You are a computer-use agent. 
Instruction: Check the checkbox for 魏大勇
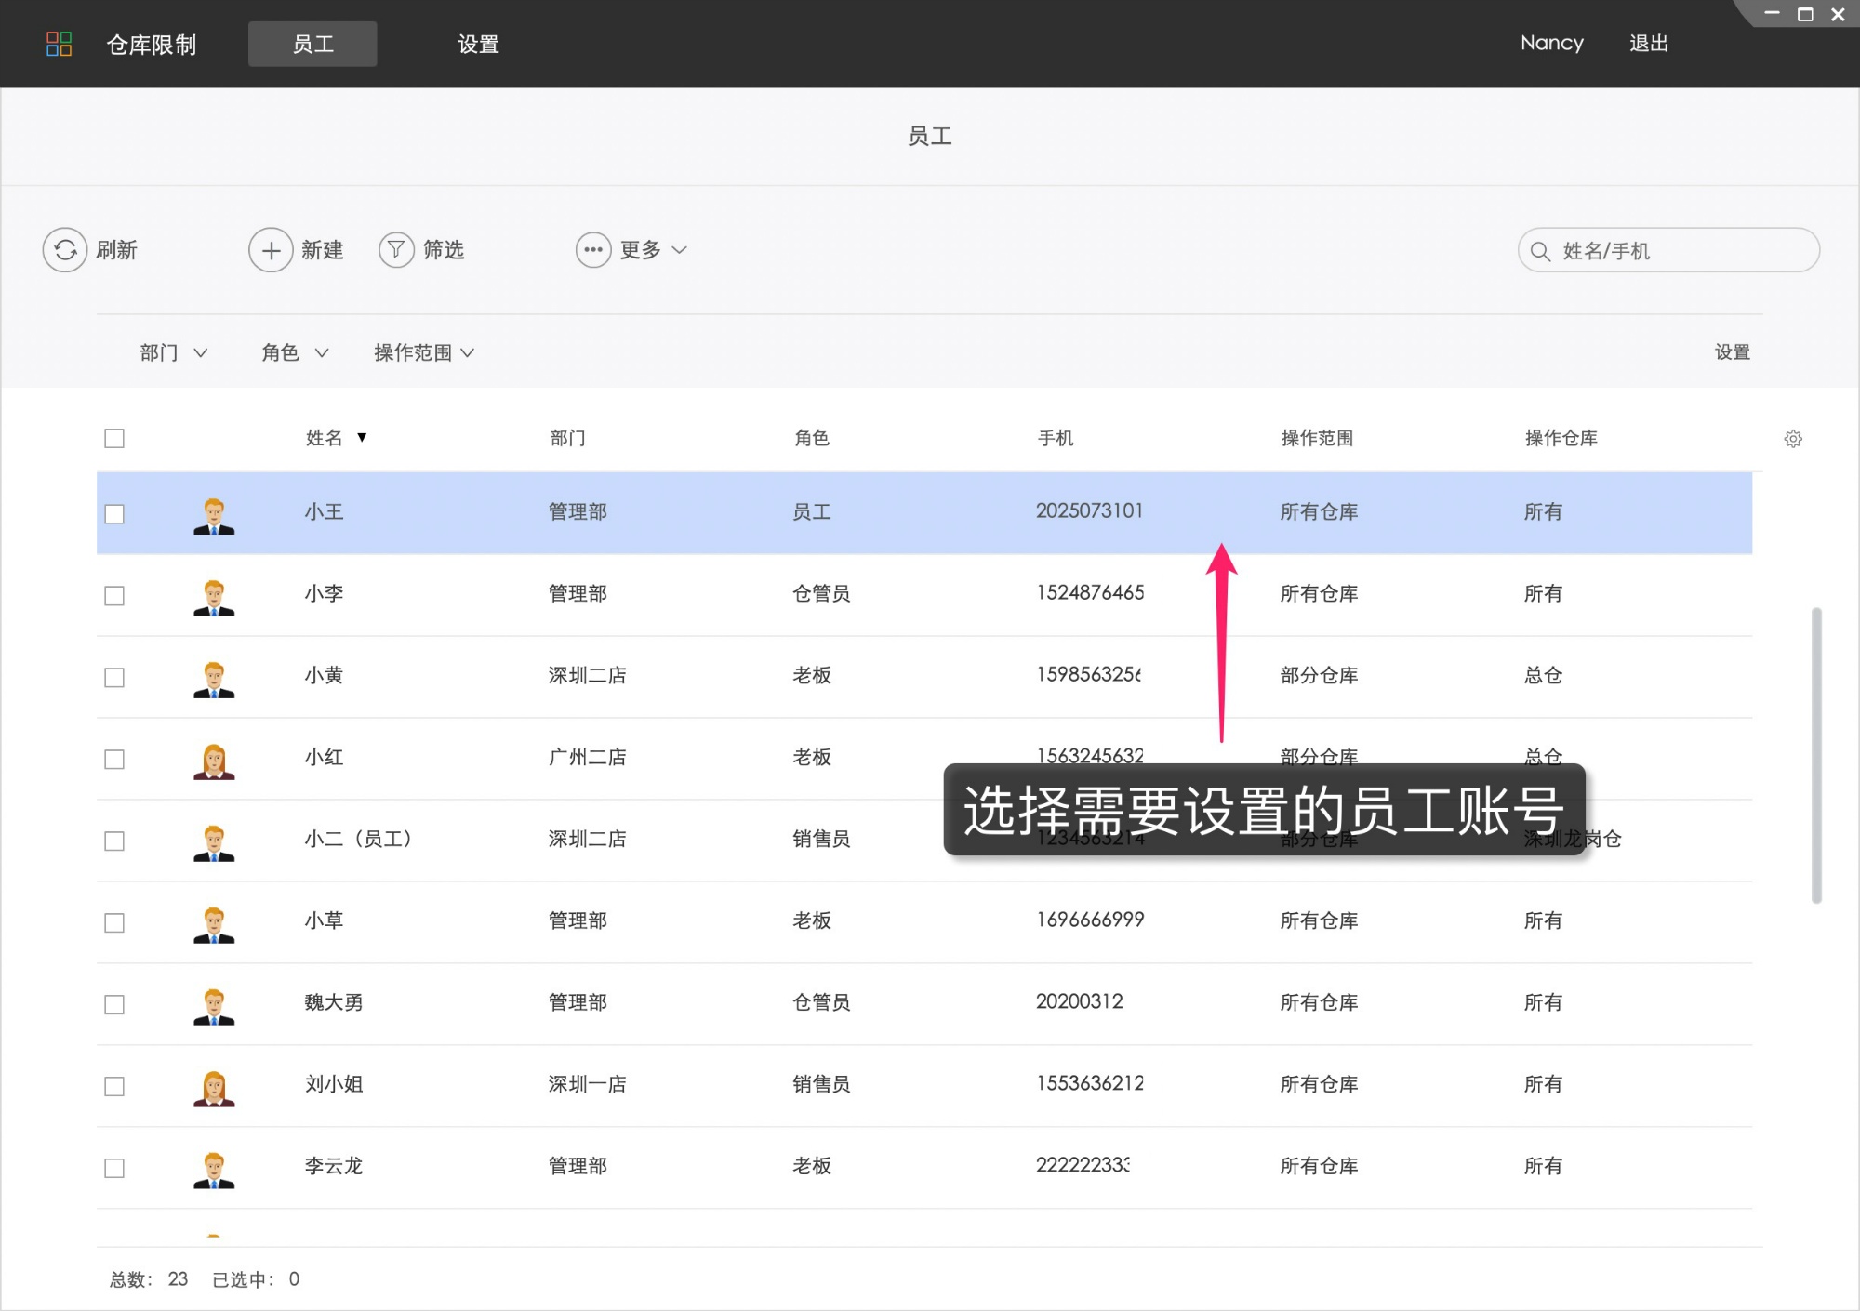(x=114, y=1004)
